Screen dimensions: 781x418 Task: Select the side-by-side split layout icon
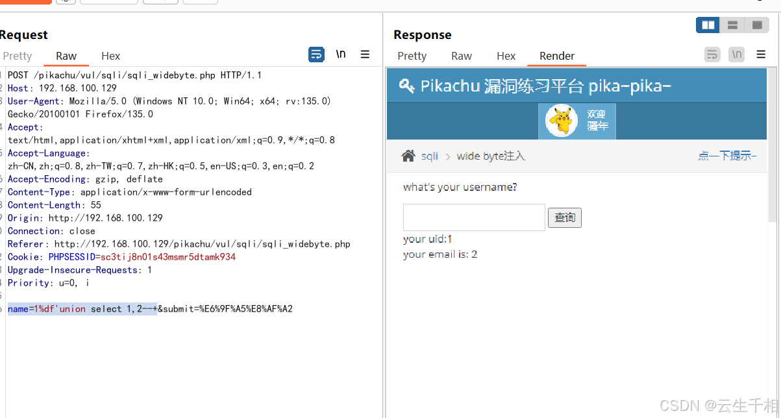[708, 25]
